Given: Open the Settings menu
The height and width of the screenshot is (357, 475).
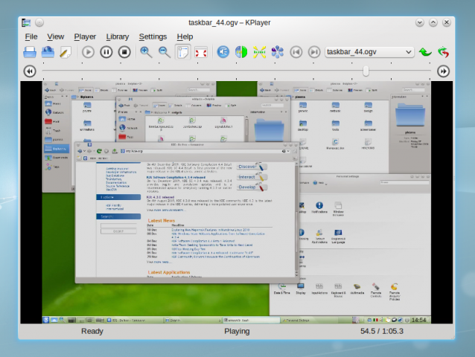Looking at the screenshot, I should coord(153,36).
